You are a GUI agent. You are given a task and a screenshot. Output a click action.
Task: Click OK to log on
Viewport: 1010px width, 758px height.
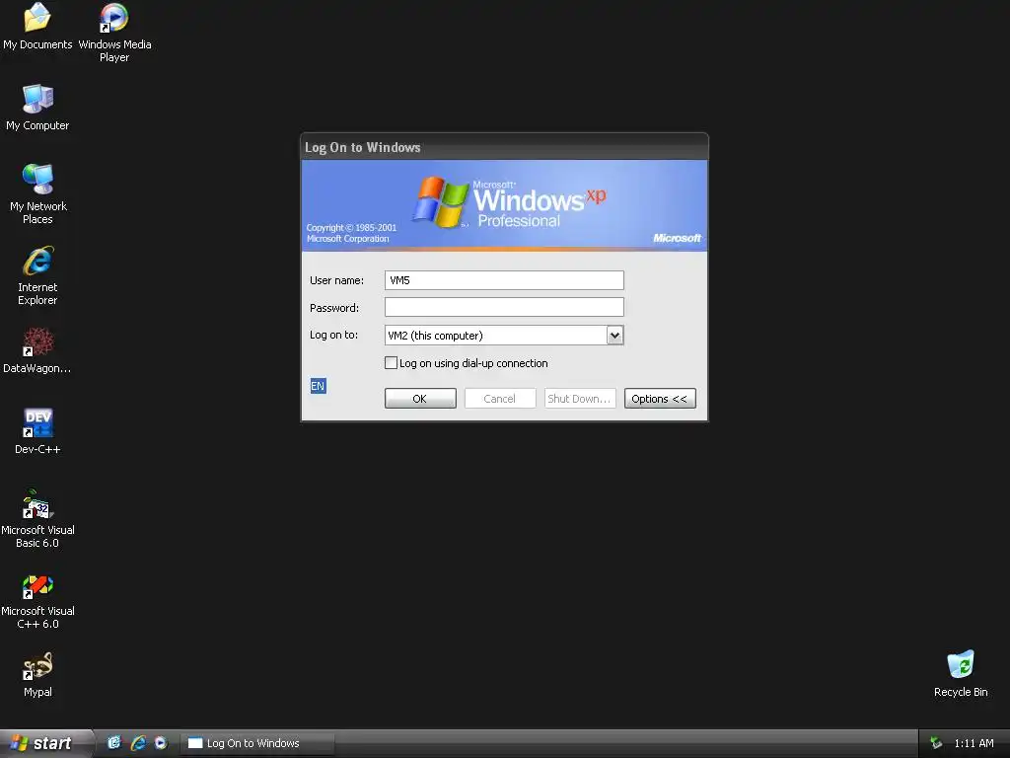pyautogui.click(x=420, y=399)
